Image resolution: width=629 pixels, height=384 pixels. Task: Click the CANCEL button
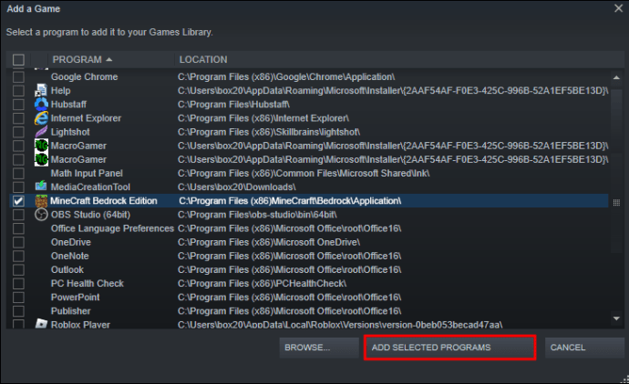[584, 348]
